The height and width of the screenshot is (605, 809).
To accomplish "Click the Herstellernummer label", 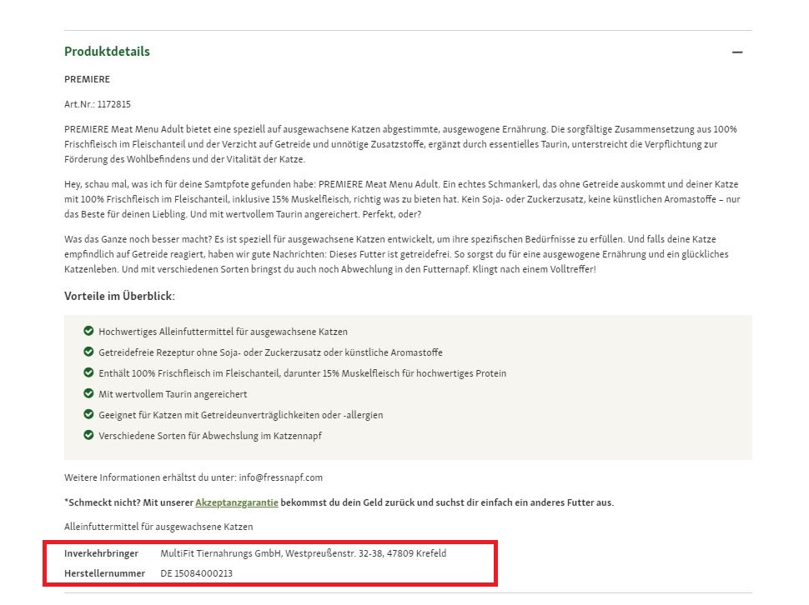I will 105,573.
